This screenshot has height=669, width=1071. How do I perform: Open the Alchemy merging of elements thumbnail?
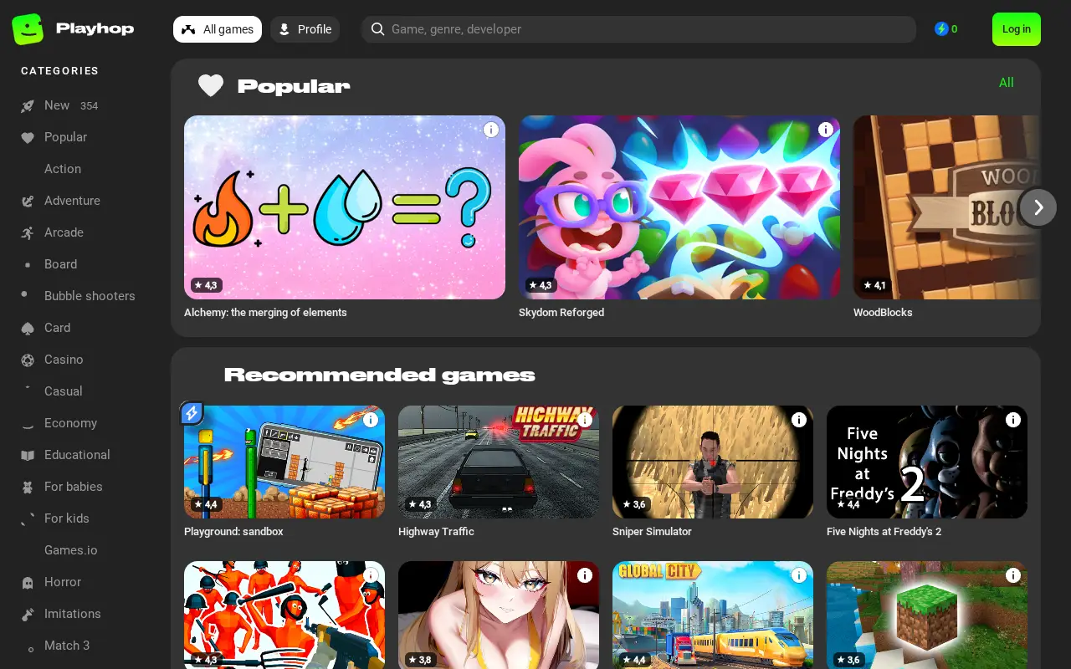(345, 207)
